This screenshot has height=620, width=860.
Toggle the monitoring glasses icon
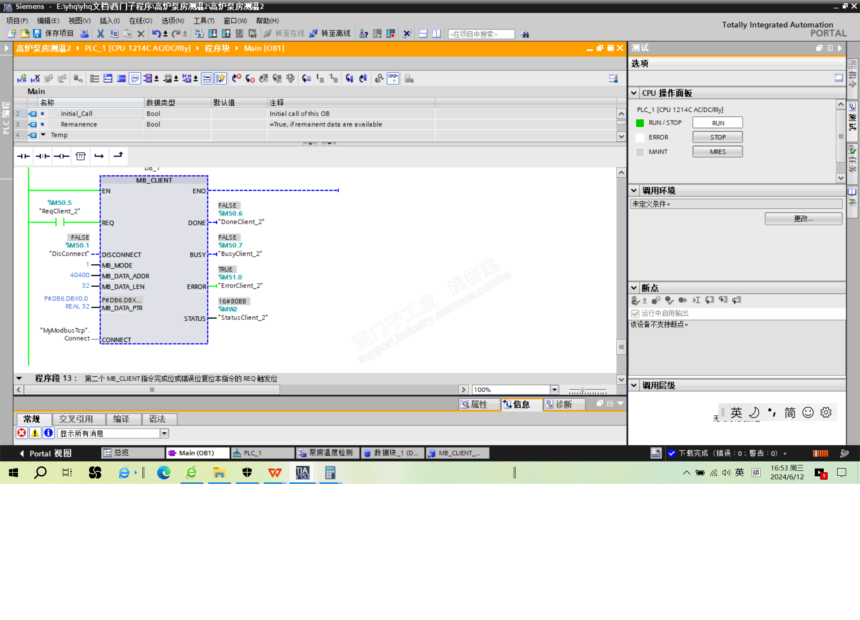[393, 78]
